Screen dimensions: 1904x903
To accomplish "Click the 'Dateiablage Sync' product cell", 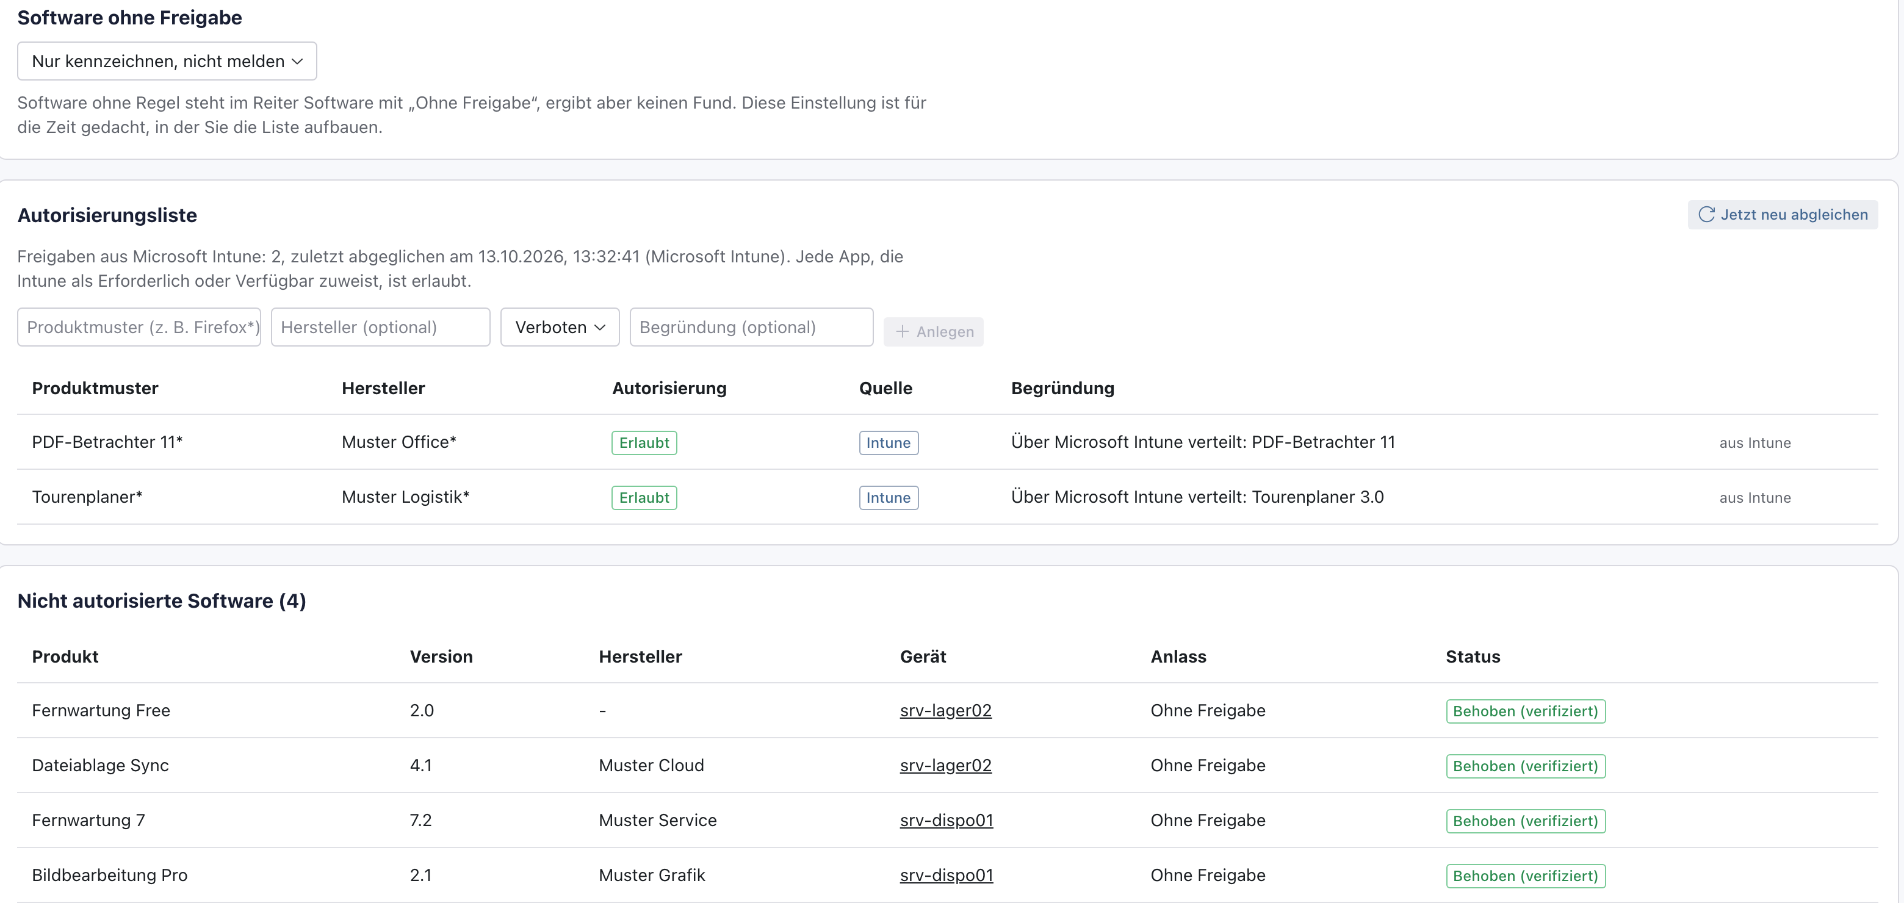I will pyautogui.click(x=101, y=765).
